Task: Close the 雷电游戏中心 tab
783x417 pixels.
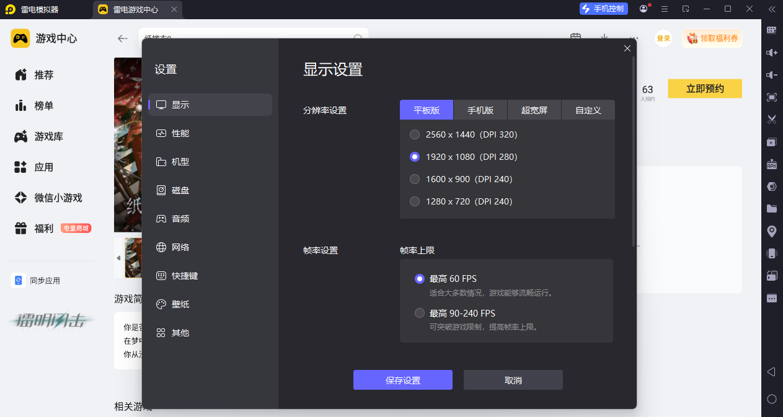Action: pyautogui.click(x=174, y=9)
